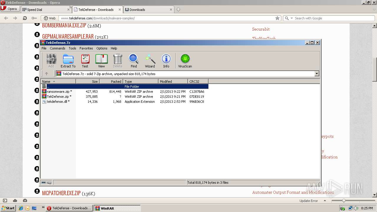Open the Securabit sidebar link

[261, 29]
